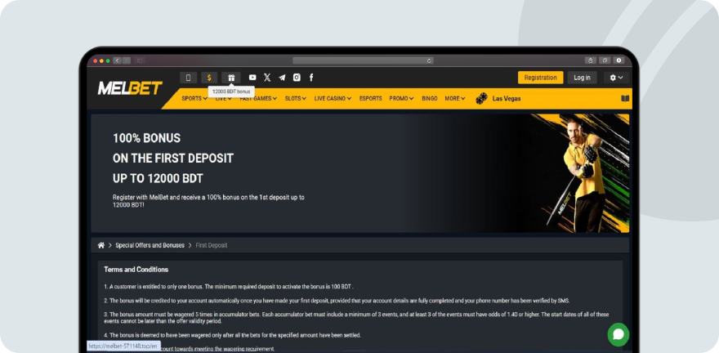Expand the LIVE menu

point(223,99)
